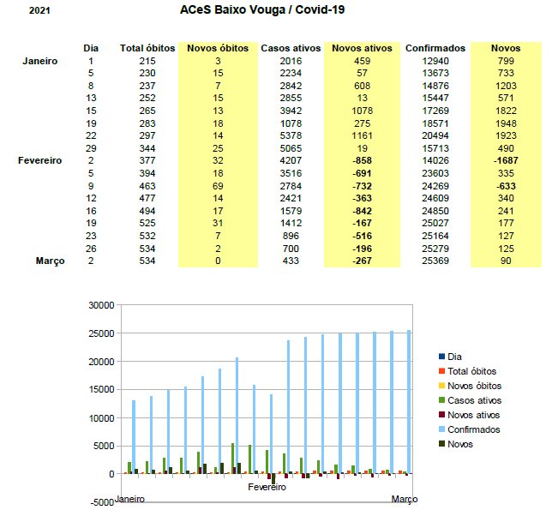Screen dimensions: 558x510
Task: Select the 'Março' row label in table
Action: (51, 261)
